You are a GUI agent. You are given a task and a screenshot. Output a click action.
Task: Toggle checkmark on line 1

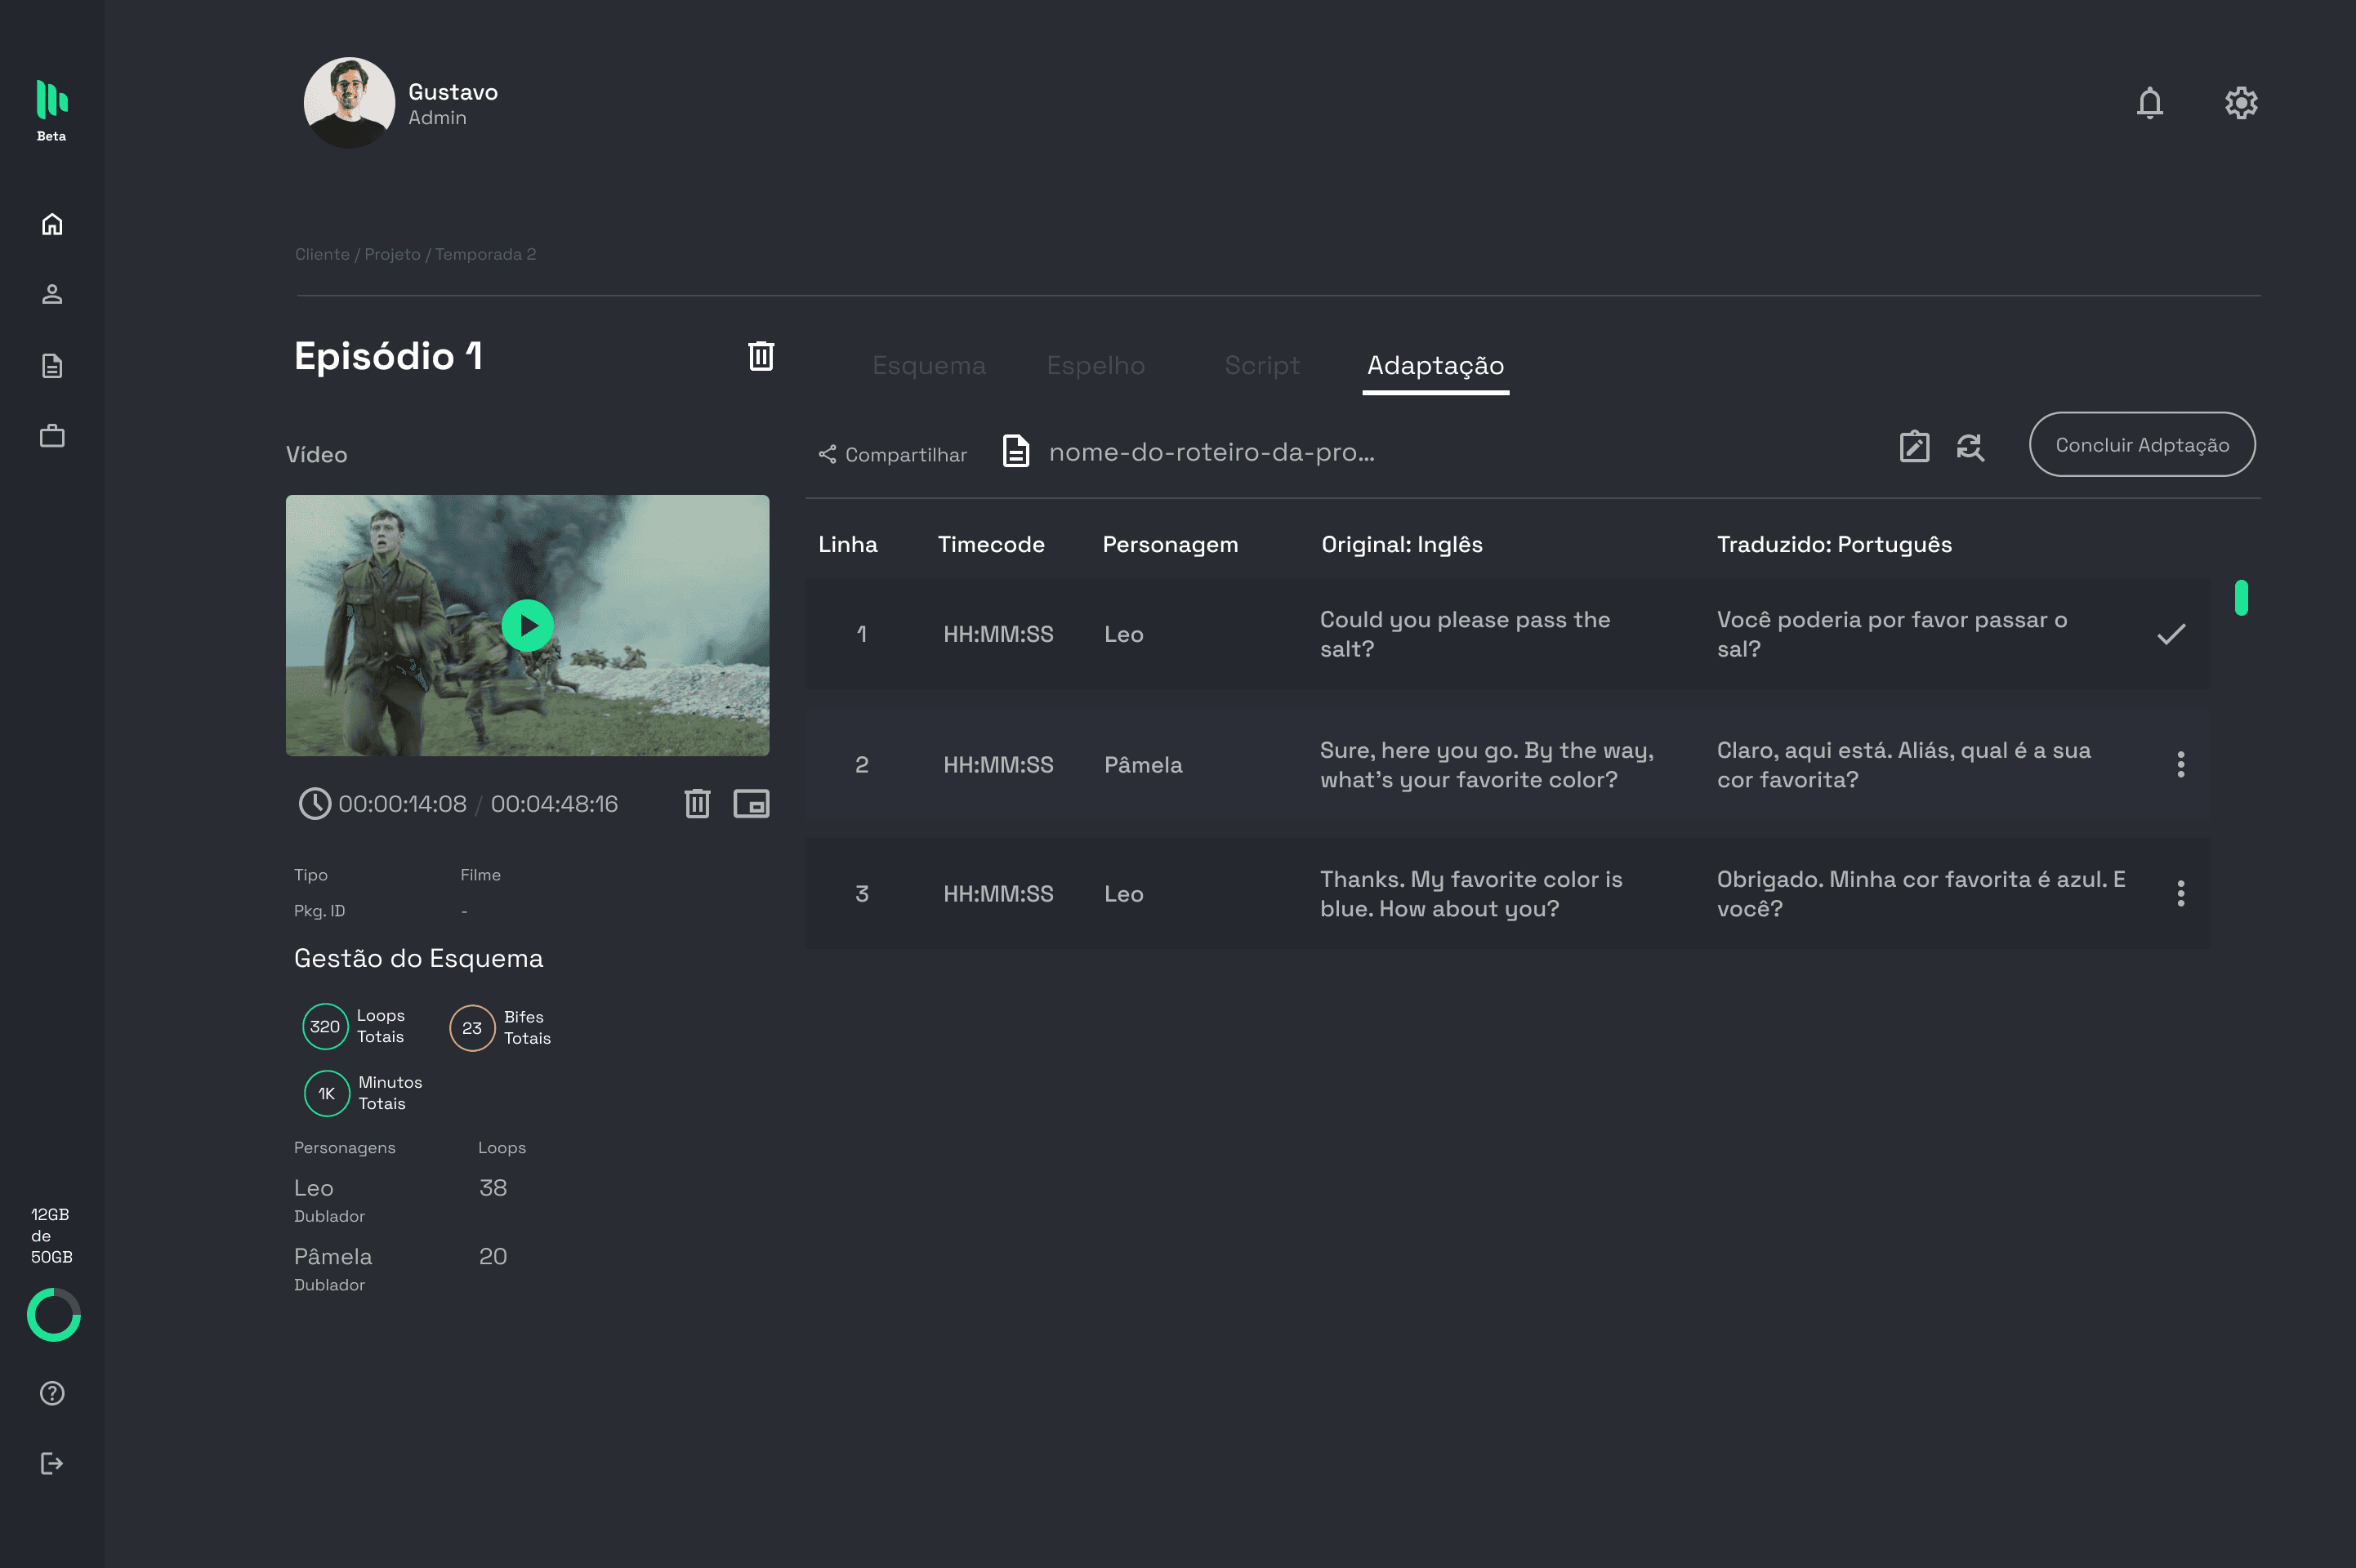[2171, 634]
